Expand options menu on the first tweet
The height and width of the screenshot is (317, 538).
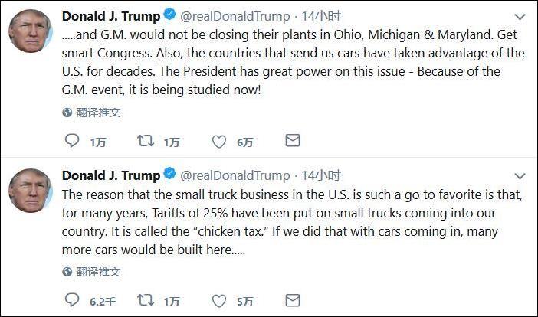520,16
